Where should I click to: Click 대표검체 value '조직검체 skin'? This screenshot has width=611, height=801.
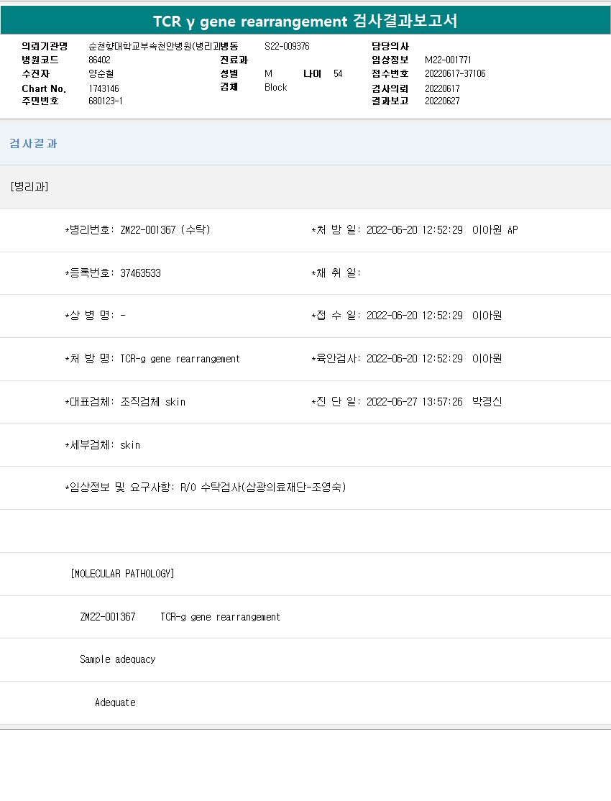coord(152,402)
